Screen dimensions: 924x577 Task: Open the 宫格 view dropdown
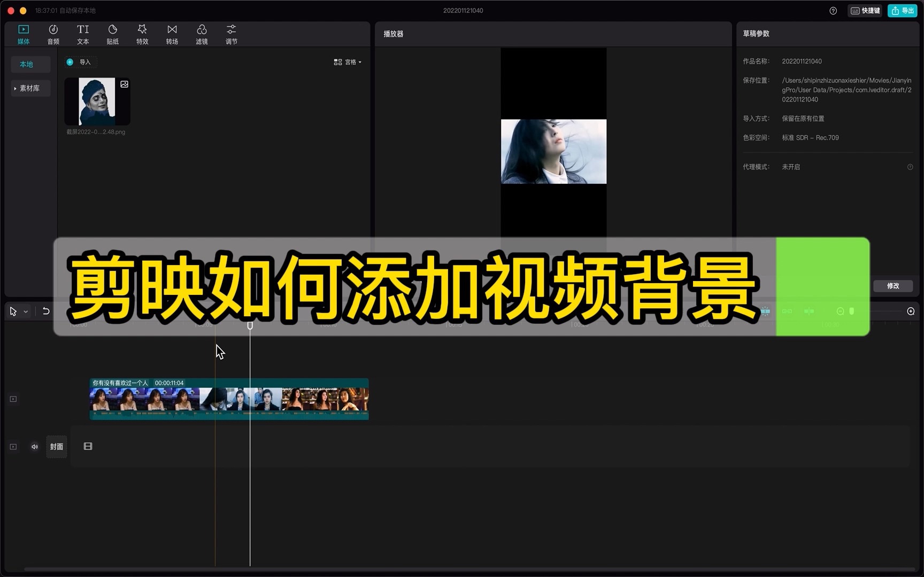pyautogui.click(x=348, y=61)
